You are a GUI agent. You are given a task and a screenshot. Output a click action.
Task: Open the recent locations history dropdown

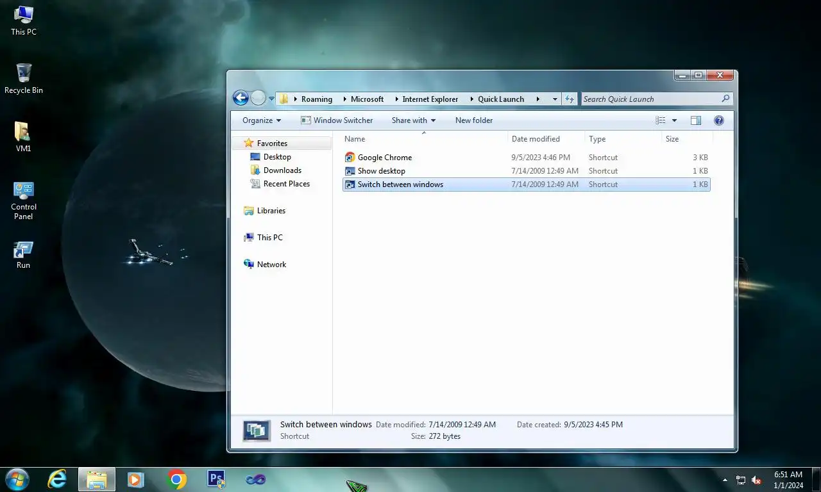(x=271, y=99)
